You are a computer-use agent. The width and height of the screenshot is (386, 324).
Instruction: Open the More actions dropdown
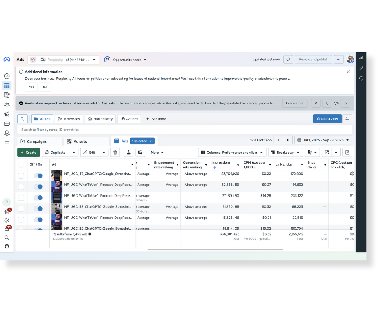click(x=157, y=153)
